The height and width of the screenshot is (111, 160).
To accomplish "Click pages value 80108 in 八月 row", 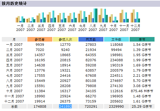I will coord(91,81).
